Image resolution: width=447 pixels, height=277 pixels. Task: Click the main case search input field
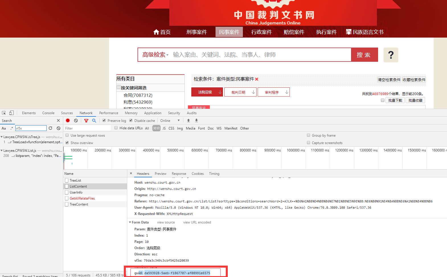pyautogui.click(x=261, y=55)
